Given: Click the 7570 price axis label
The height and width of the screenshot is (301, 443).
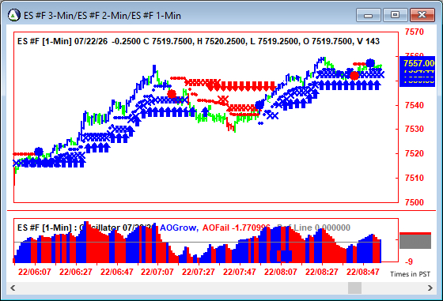Looking at the screenshot, I should 415,32.
